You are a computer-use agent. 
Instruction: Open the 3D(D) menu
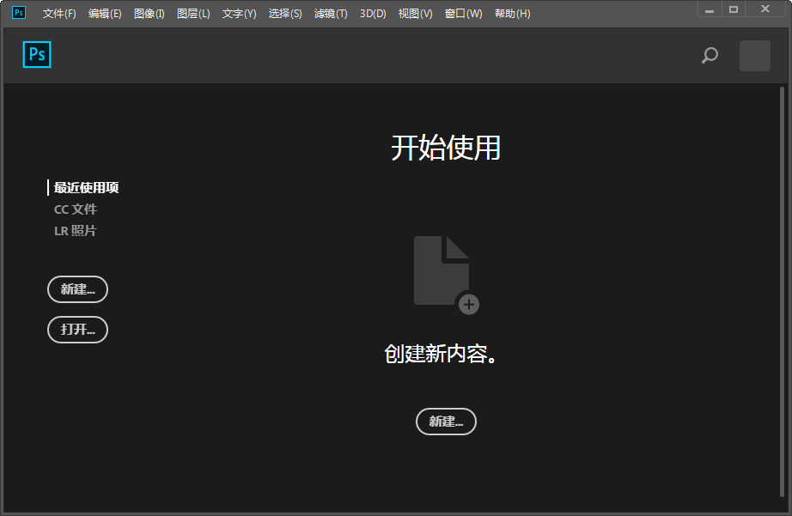point(373,14)
